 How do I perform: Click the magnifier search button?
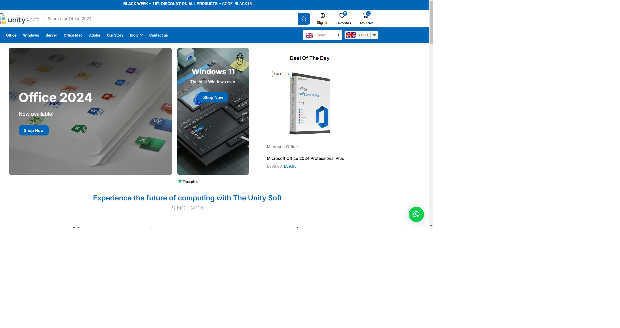pyautogui.click(x=304, y=19)
